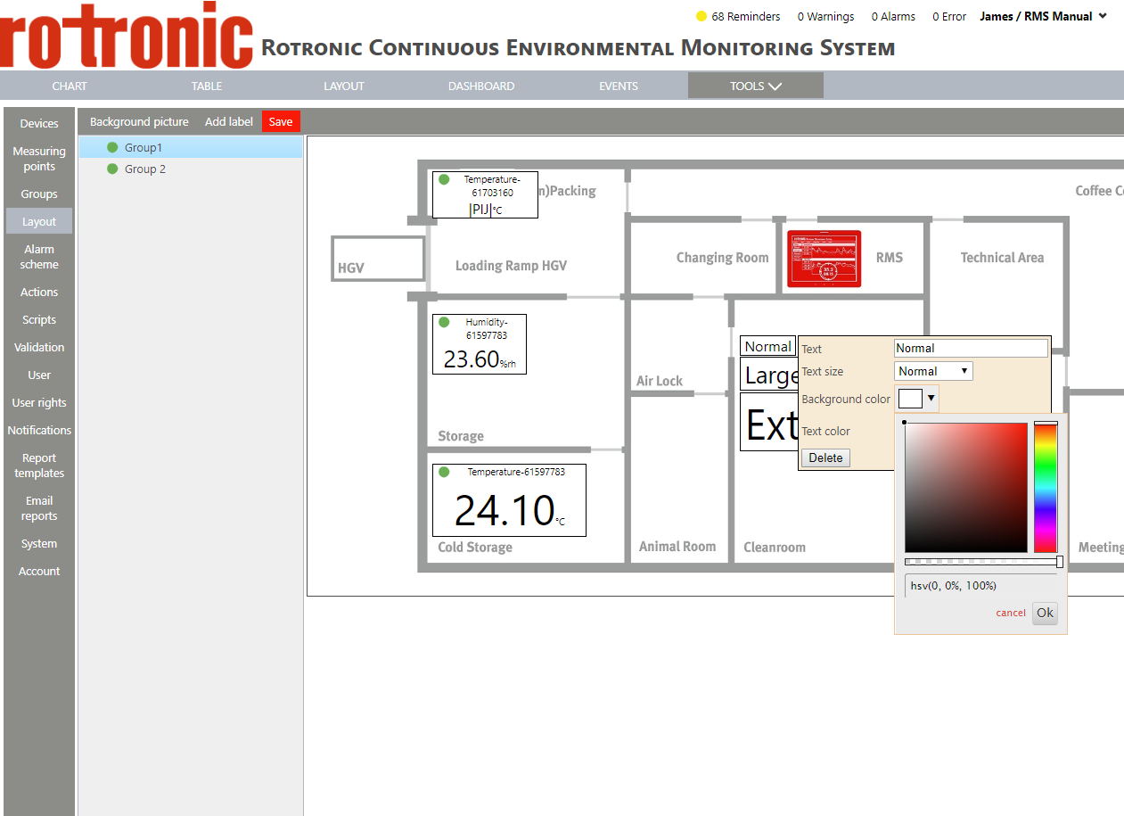Click the green status dot beside Group 2

[112, 169]
